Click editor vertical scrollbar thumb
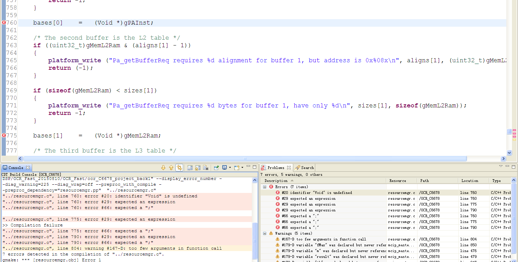 click(509, 132)
